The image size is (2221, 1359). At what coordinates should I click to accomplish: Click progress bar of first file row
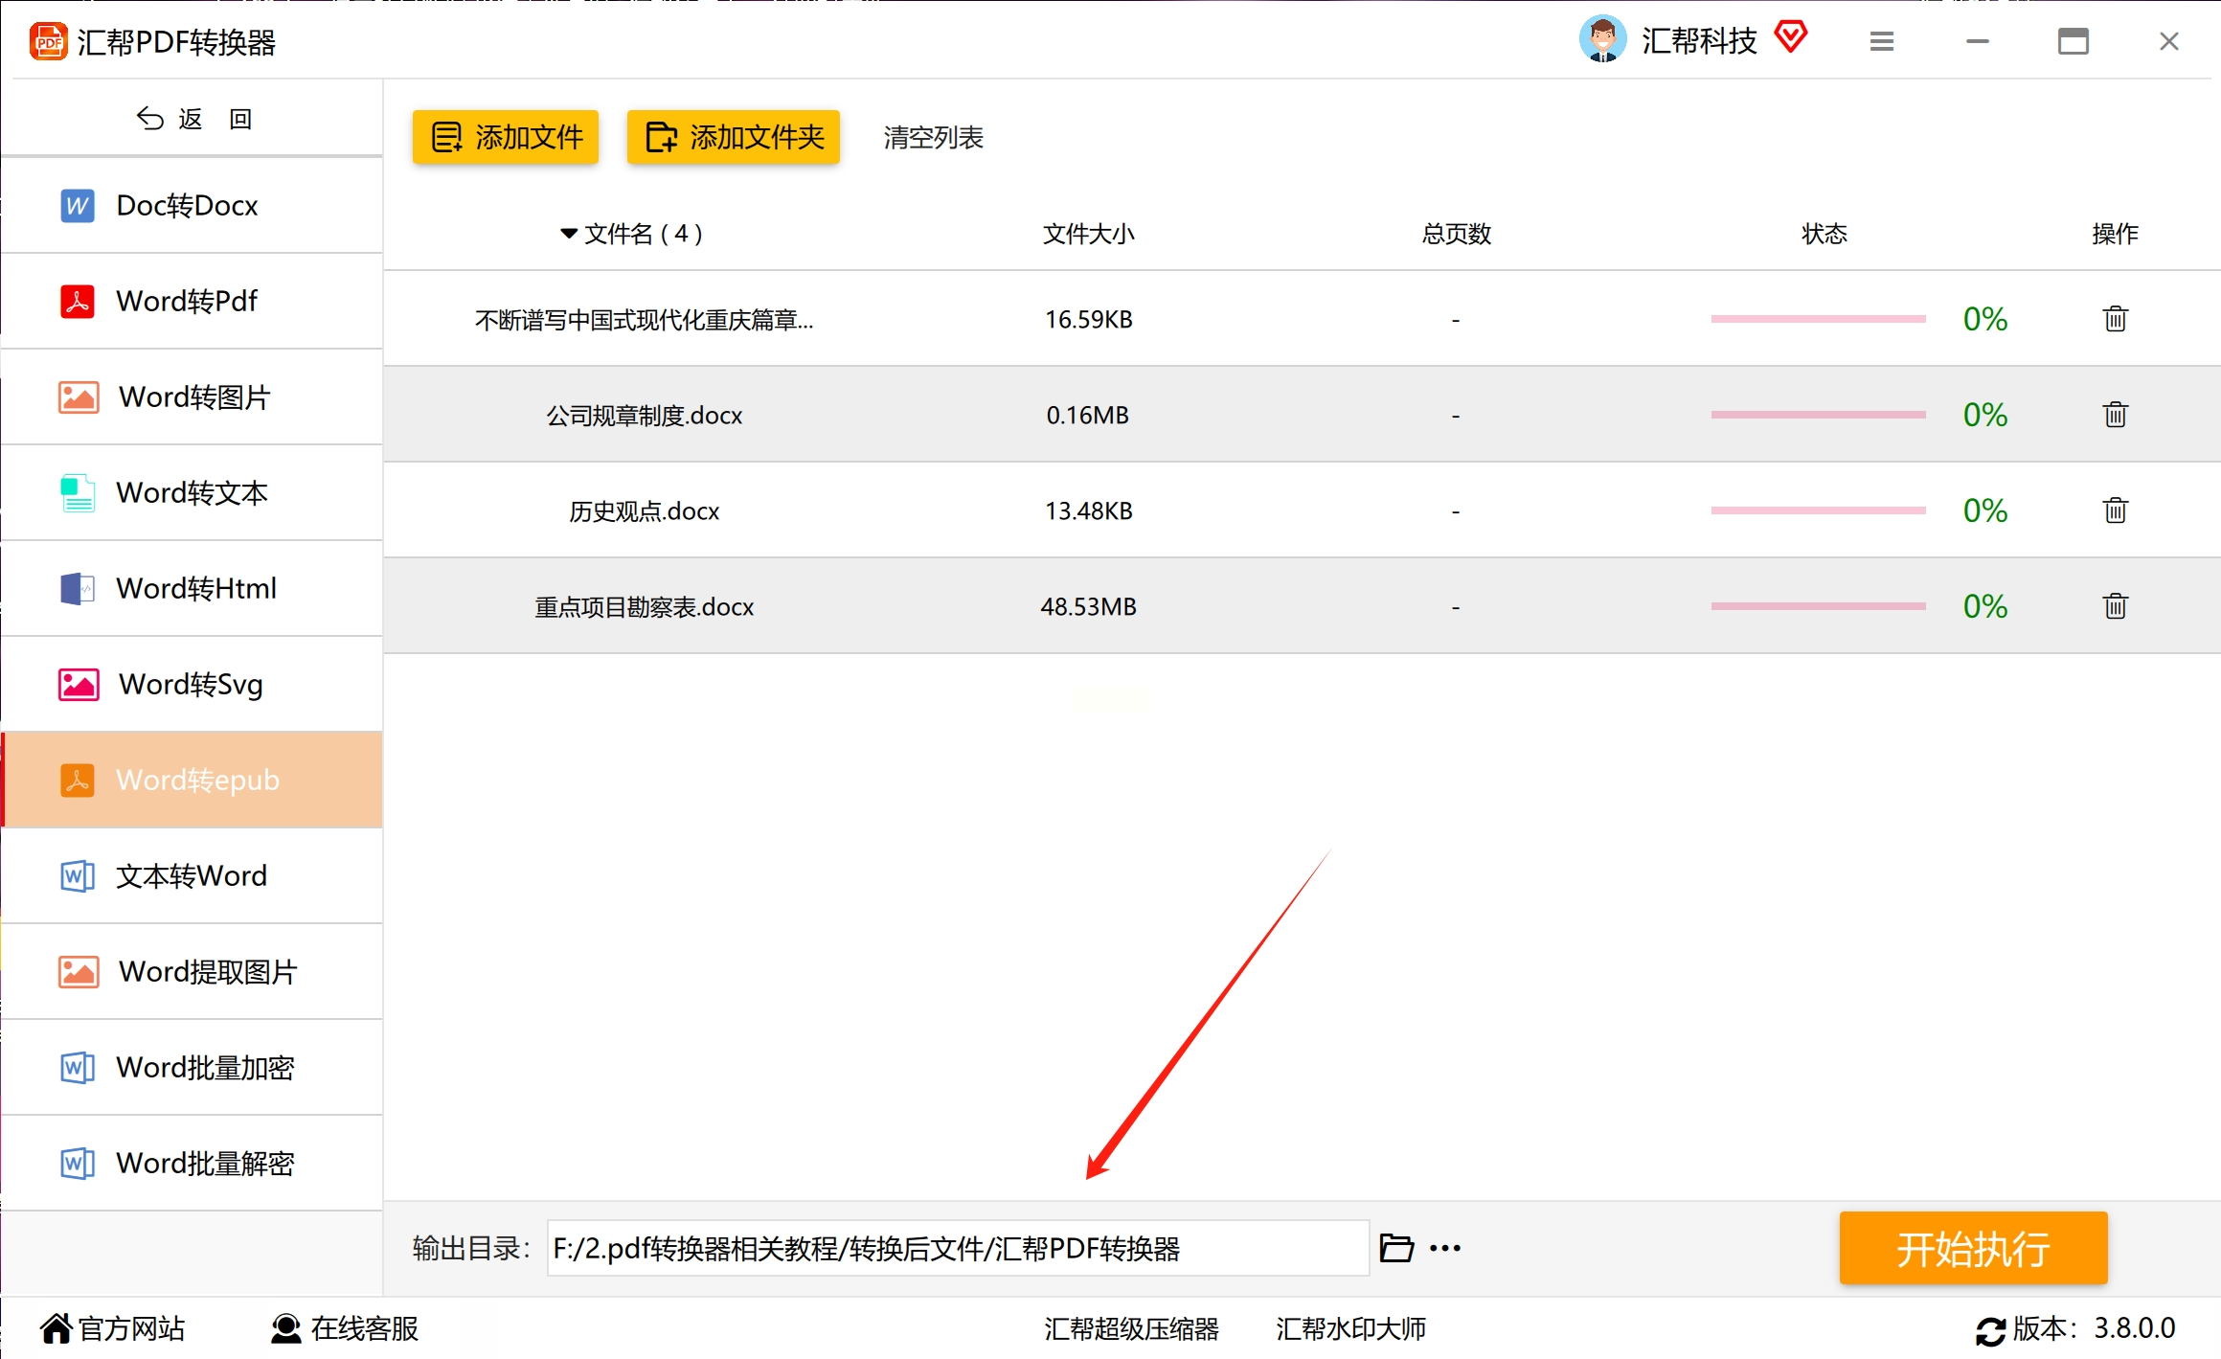pos(1817,319)
